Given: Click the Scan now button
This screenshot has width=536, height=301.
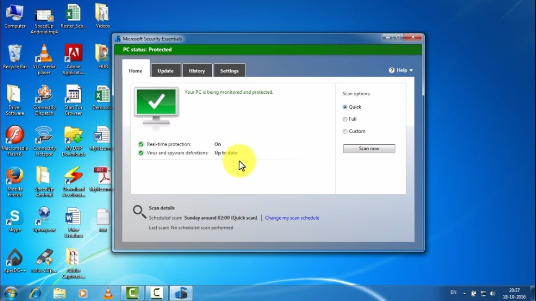Looking at the screenshot, I should point(369,148).
